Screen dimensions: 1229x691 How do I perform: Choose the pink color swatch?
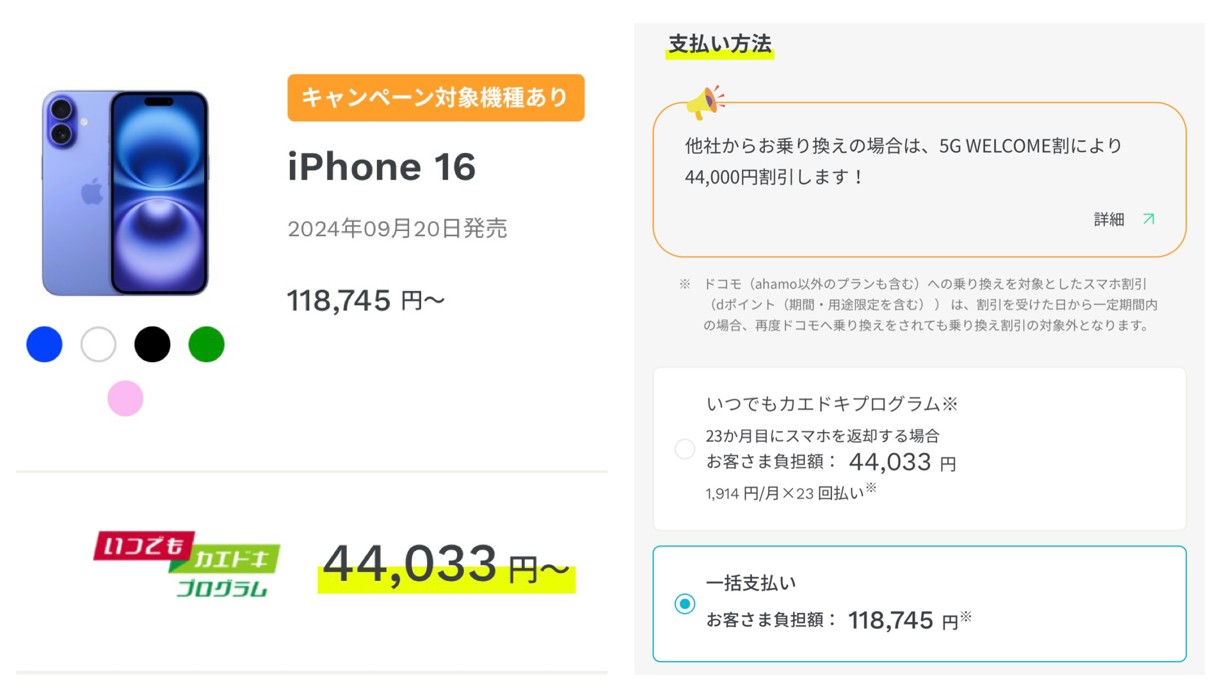[125, 398]
